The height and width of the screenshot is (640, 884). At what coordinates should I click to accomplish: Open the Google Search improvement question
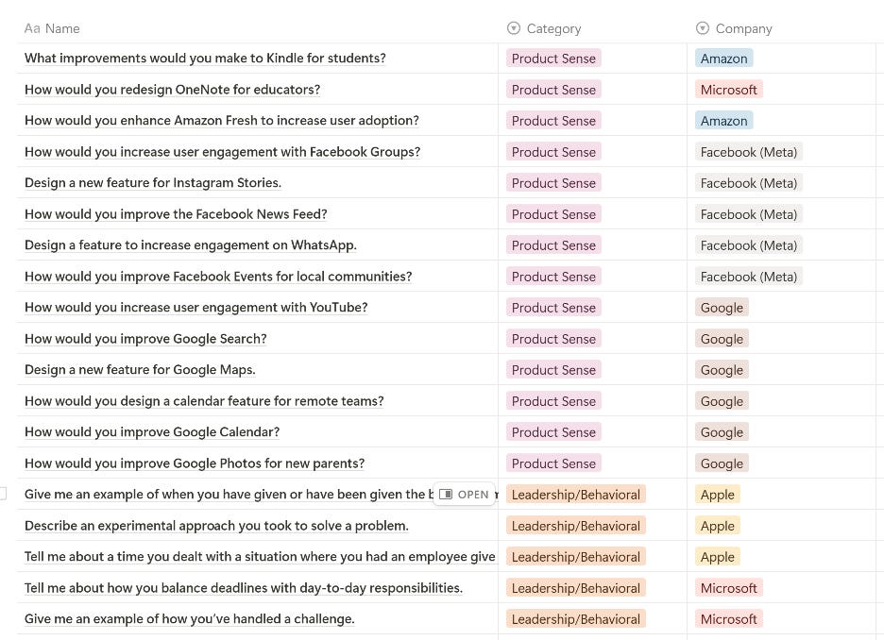click(x=145, y=338)
